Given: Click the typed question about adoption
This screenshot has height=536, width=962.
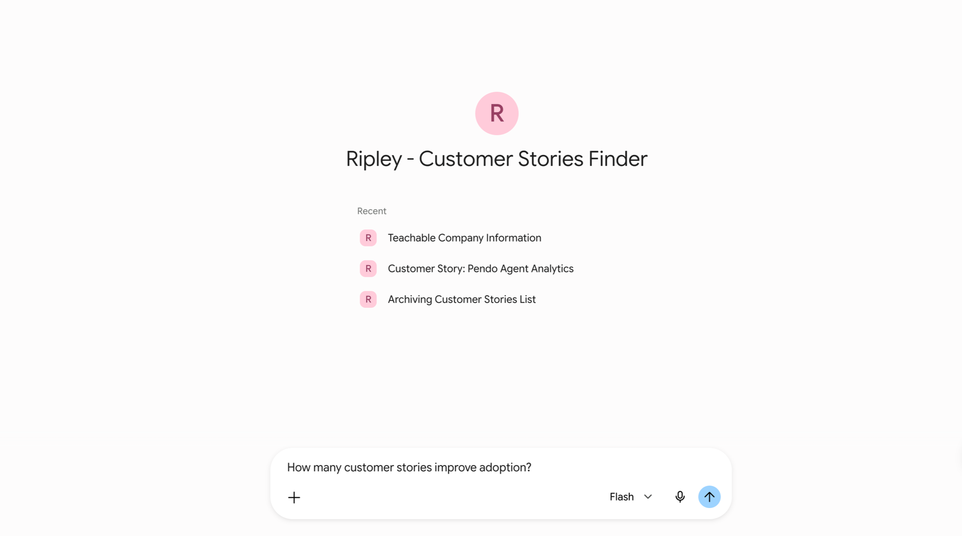Looking at the screenshot, I should pos(409,468).
